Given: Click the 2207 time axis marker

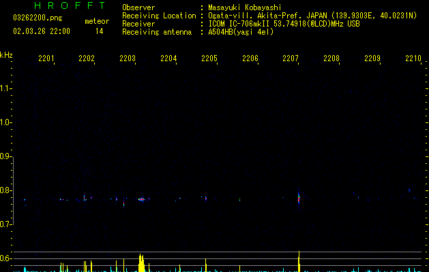Looking at the screenshot, I should pos(291,58).
